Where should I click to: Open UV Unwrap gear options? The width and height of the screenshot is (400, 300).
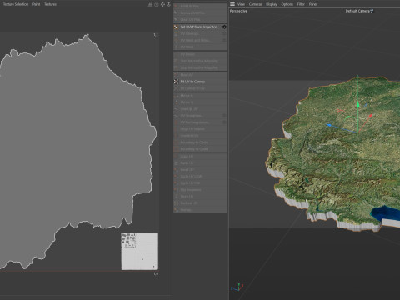coord(224,33)
